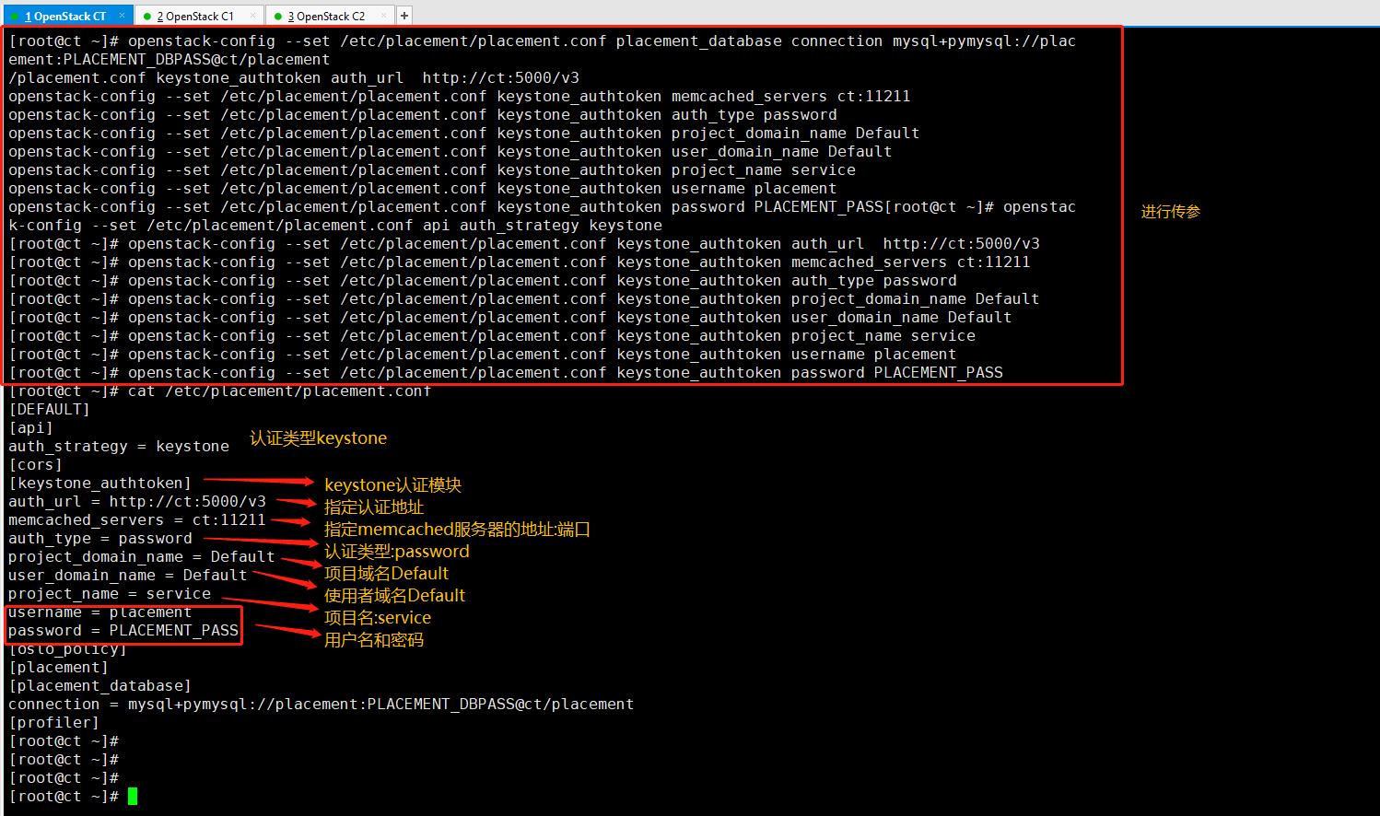The width and height of the screenshot is (1380, 816).
Task: Click the 'auth_type = password' output line
Action: tap(100, 539)
